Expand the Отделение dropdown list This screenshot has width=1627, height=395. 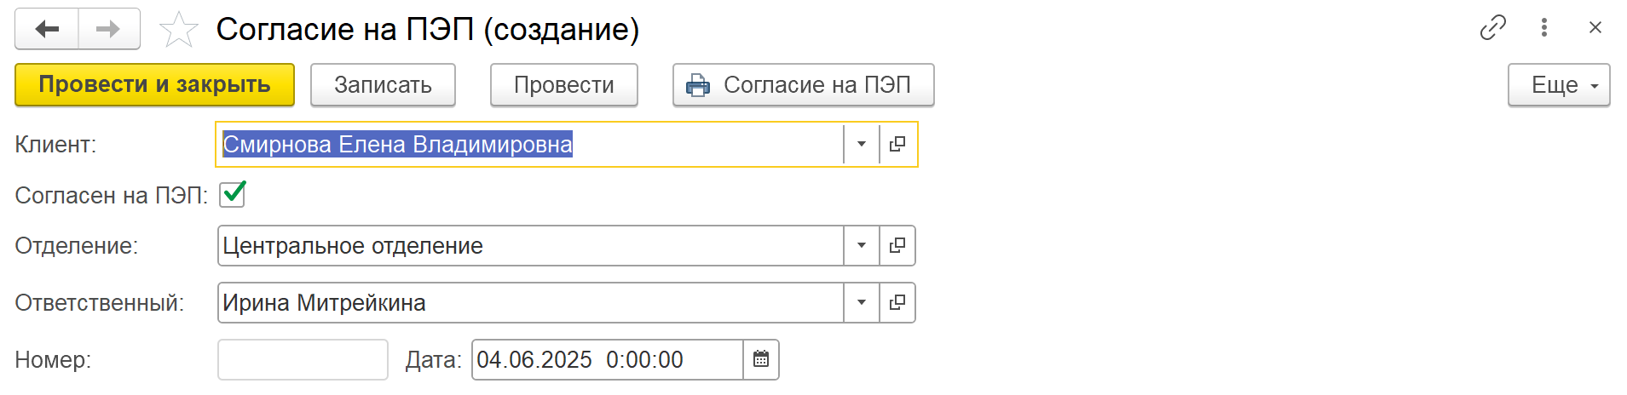tap(862, 245)
